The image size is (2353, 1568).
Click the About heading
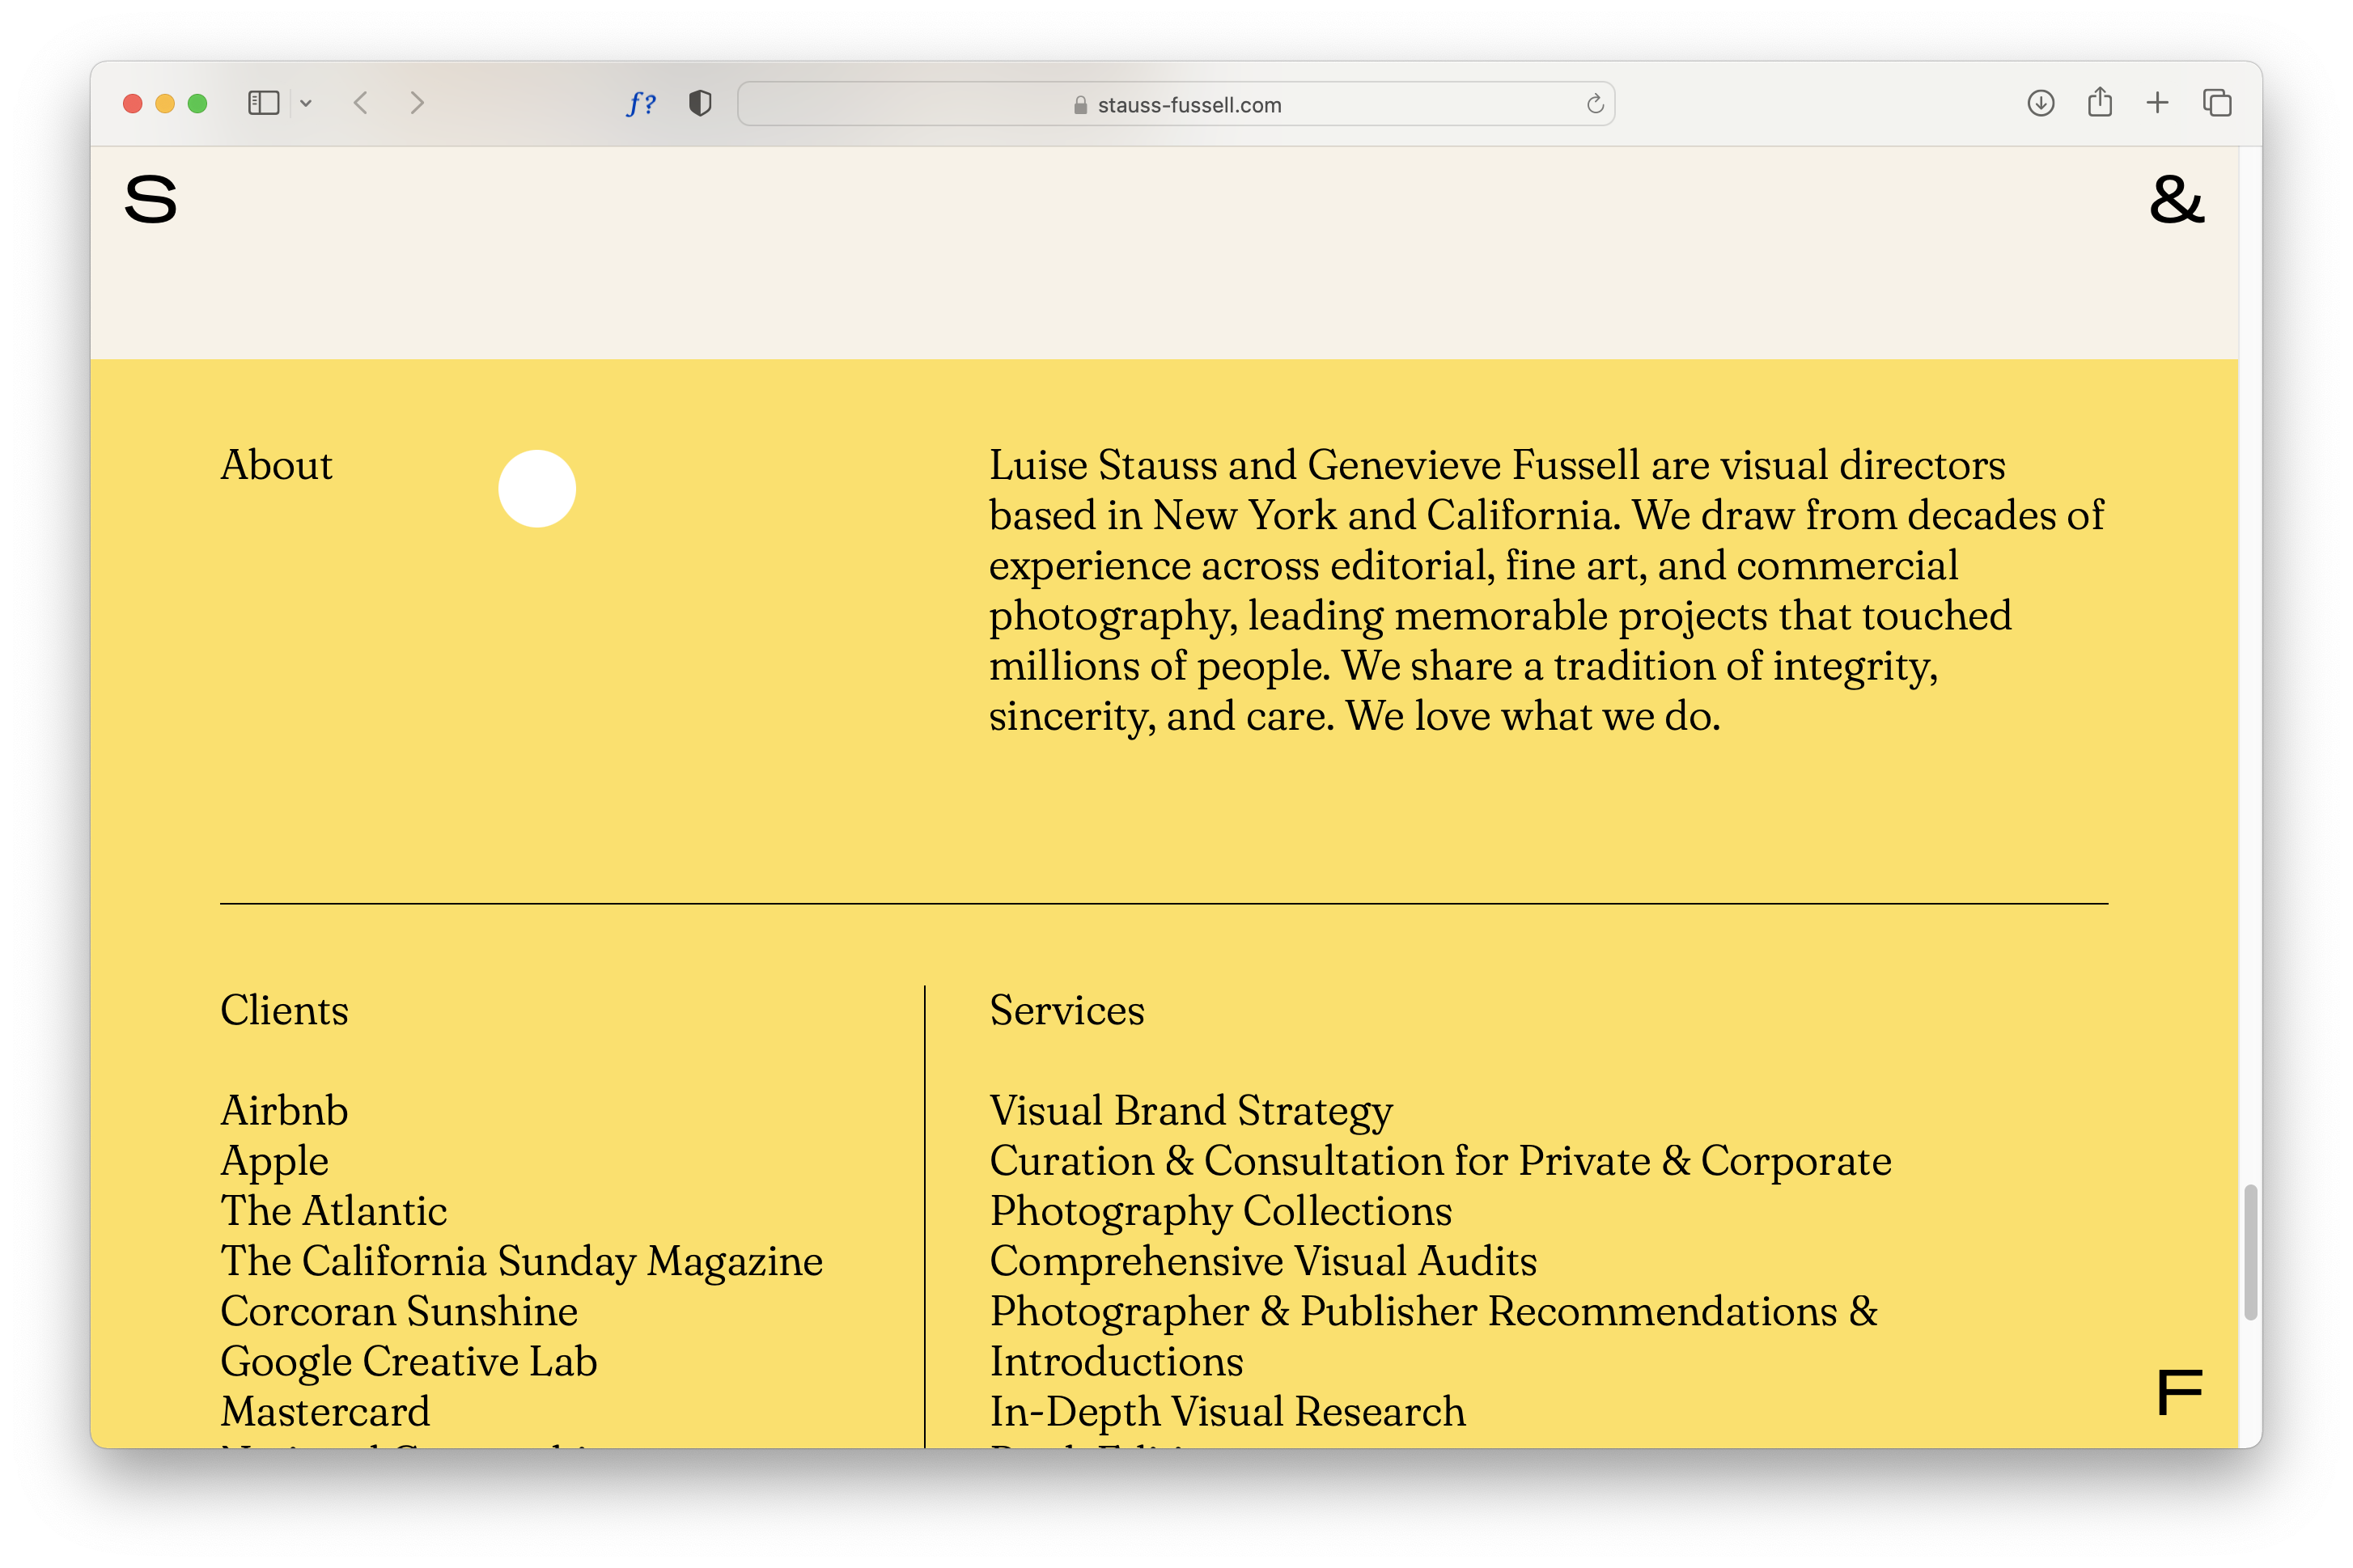[x=276, y=465]
